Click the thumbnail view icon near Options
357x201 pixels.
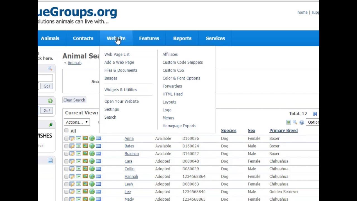tap(288, 122)
